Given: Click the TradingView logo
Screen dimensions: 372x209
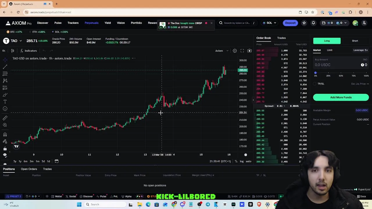Looking at the screenshot, I should coord(16,146).
